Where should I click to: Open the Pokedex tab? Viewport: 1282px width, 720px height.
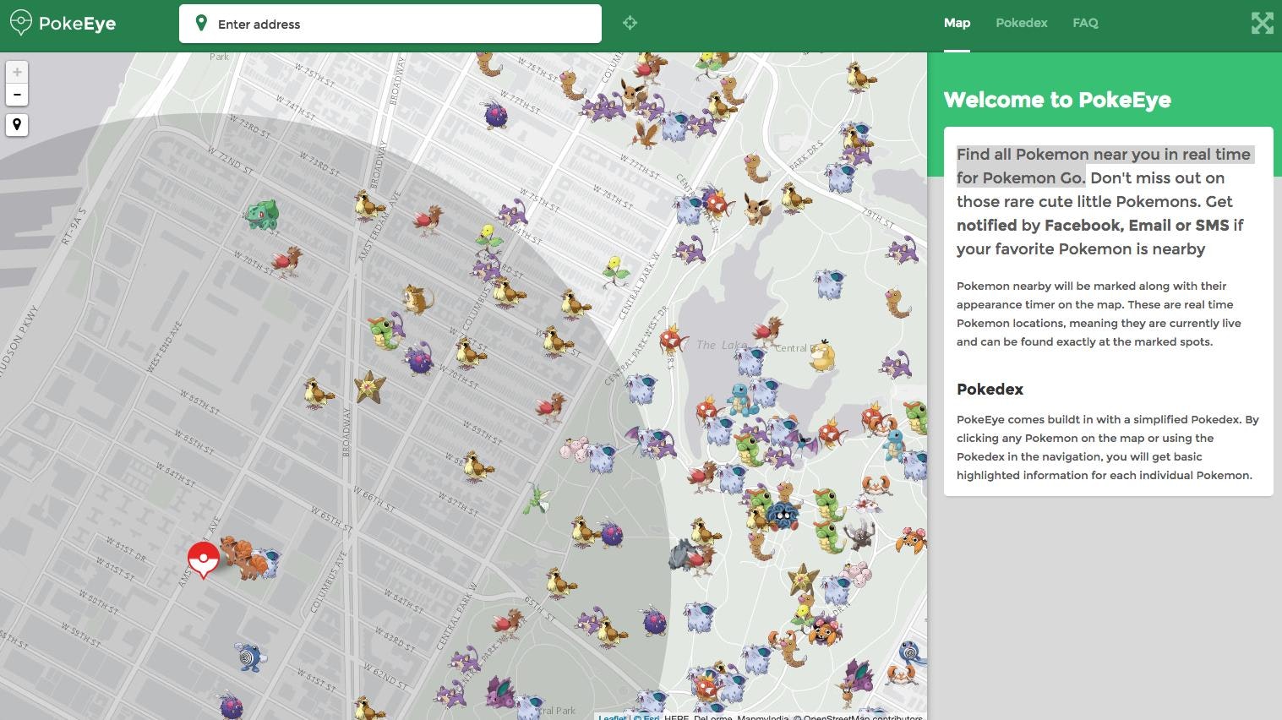pos(1021,23)
